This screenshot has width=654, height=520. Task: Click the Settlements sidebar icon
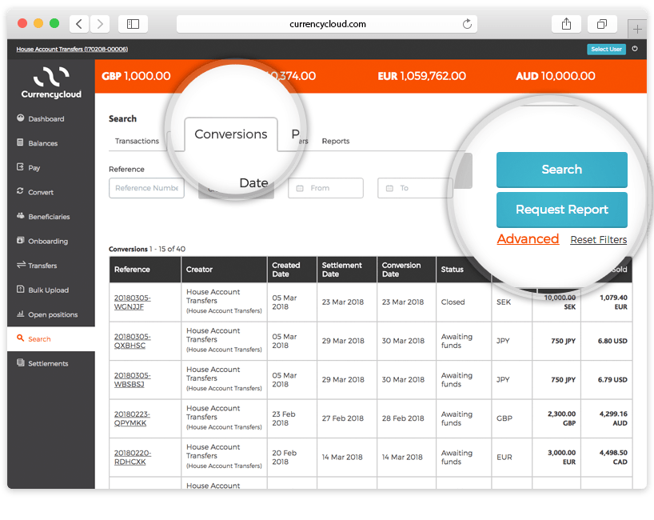click(20, 363)
